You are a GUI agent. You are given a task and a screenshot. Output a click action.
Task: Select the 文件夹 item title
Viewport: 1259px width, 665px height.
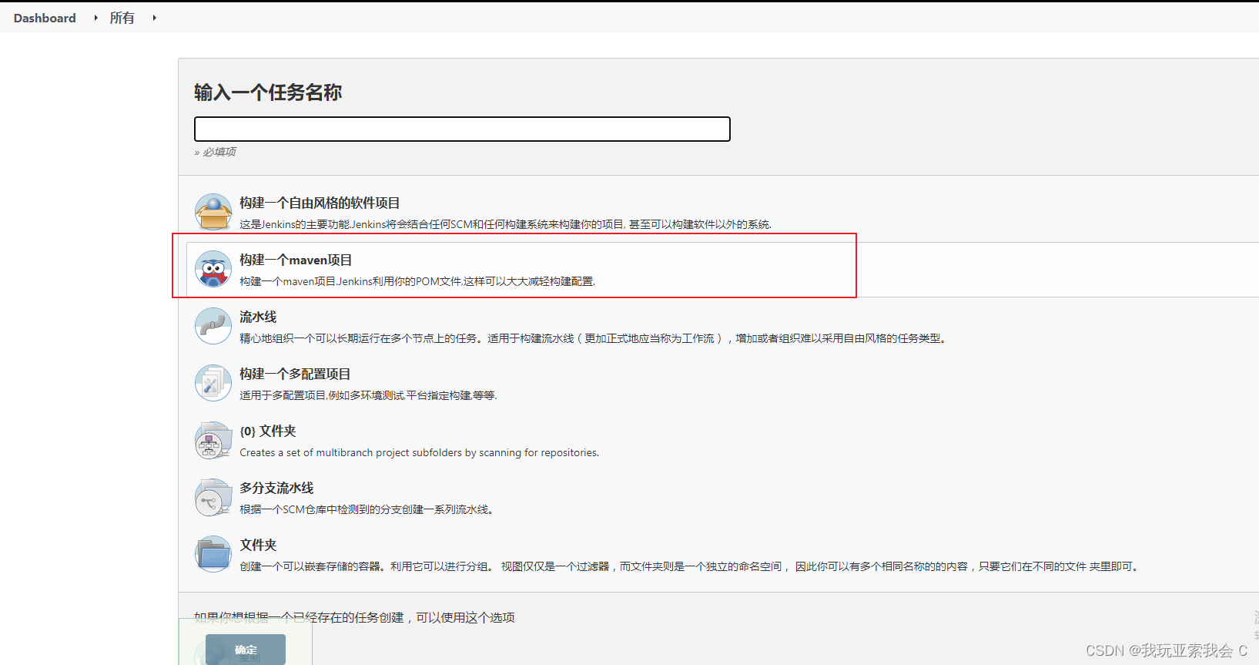tap(258, 545)
